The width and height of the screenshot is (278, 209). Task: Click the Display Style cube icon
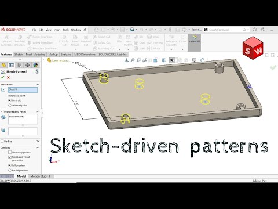pos(164,60)
